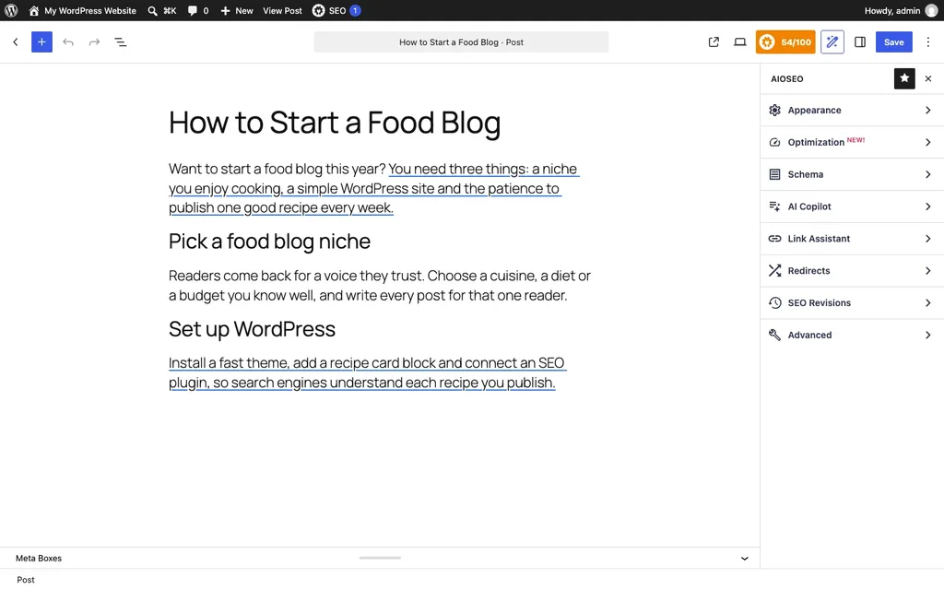Click the SEO Revisions history icon
The height and width of the screenshot is (590, 944).
tap(774, 302)
